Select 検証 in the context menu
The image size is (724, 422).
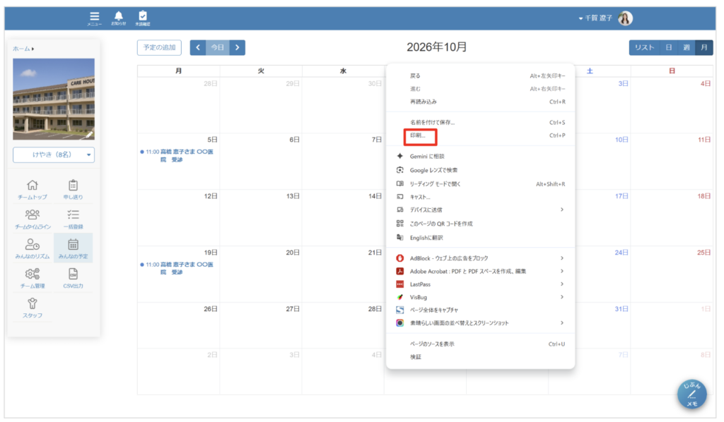pos(480,356)
